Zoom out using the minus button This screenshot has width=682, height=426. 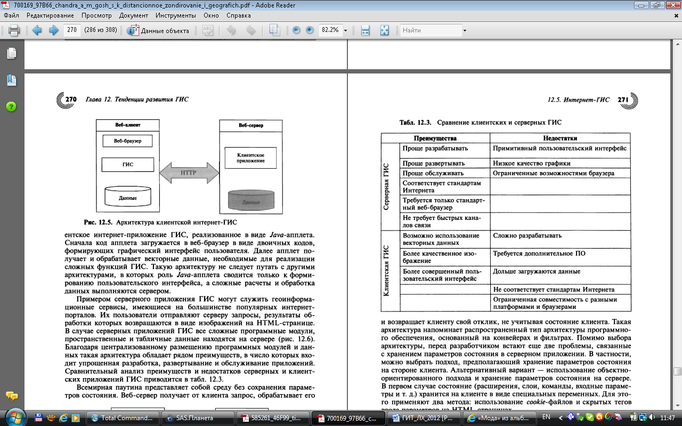coord(297,30)
